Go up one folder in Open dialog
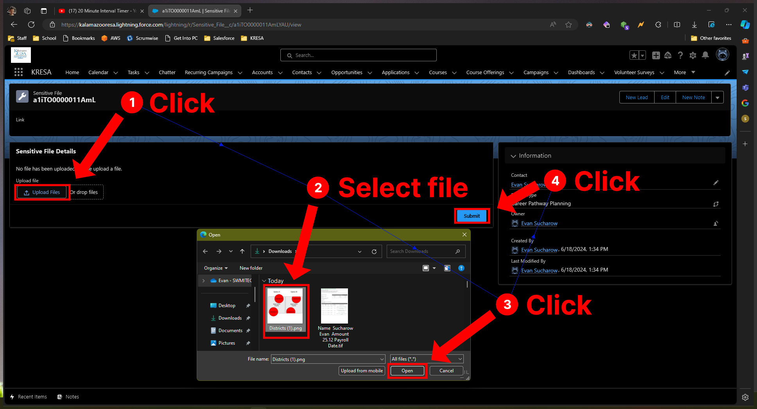 click(x=242, y=251)
